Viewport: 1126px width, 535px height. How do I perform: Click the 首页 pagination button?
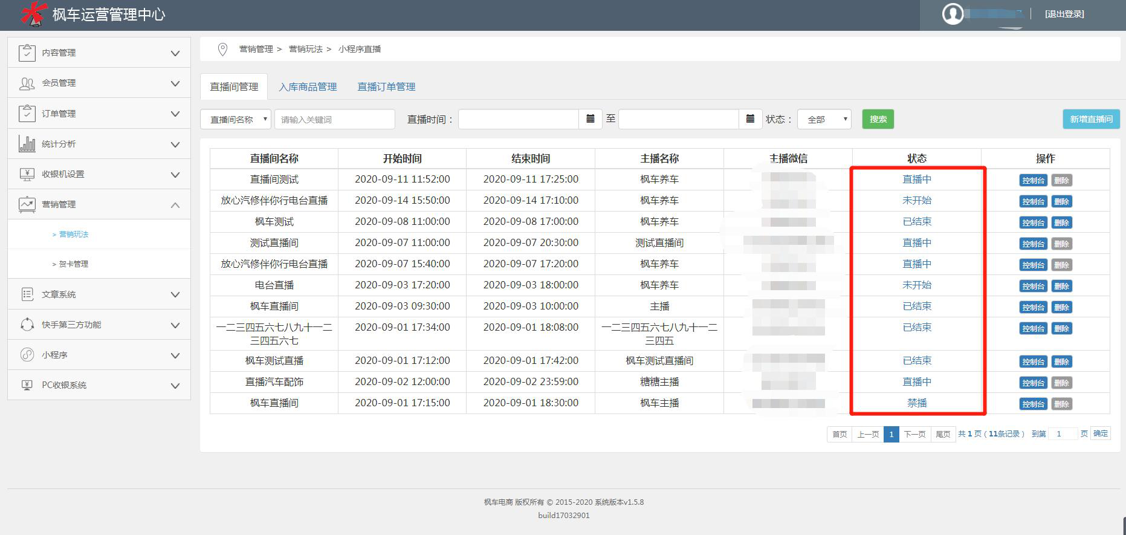coord(840,434)
